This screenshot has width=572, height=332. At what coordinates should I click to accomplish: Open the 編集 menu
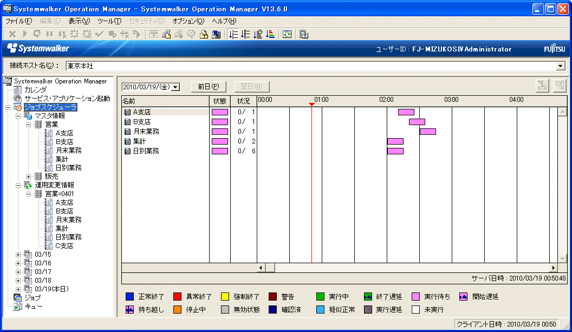pyautogui.click(x=50, y=21)
